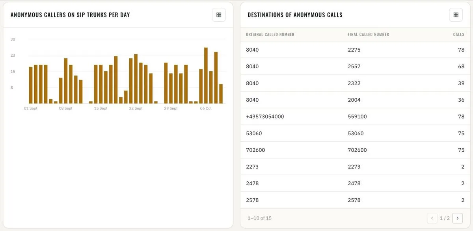Screen dimensions: 473x231
Task: Click final called number 702600
Action: pos(357,150)
